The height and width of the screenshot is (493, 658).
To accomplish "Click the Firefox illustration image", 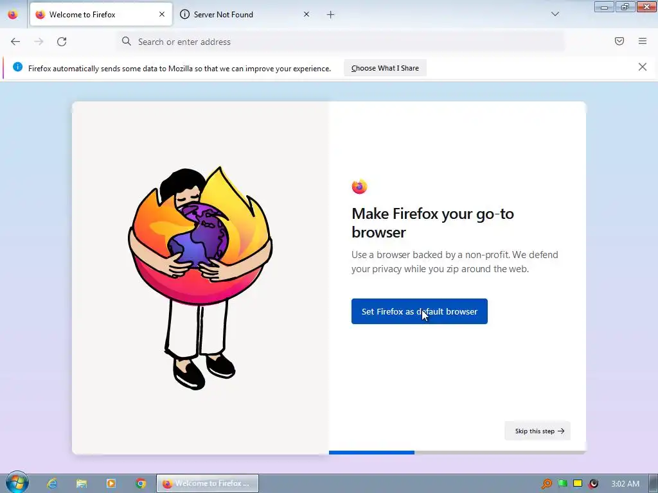I will [200, 278].
